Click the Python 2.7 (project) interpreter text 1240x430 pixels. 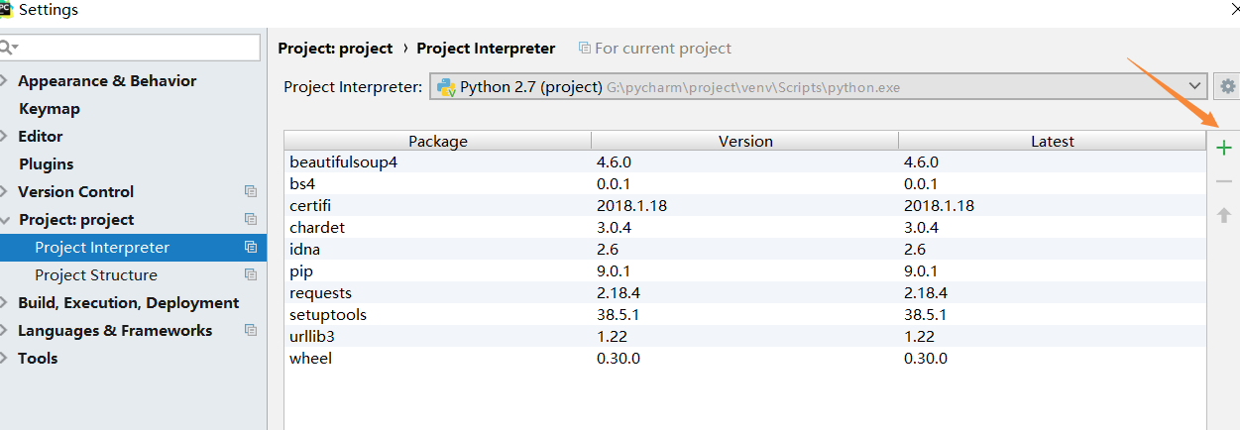click(530, 86)
